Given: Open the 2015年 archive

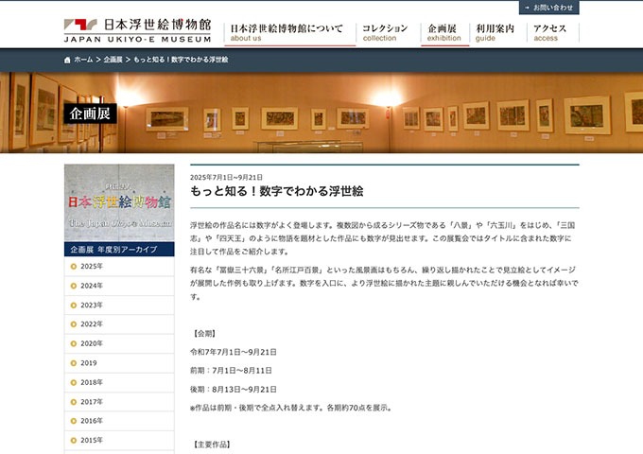Looking at the screenshot, I should (x=119, y=441).
